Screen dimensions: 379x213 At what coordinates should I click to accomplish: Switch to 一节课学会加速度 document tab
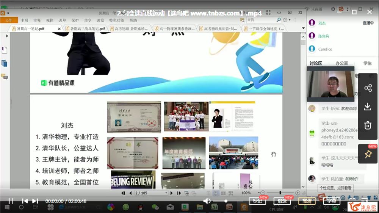(x=264, y=29)
